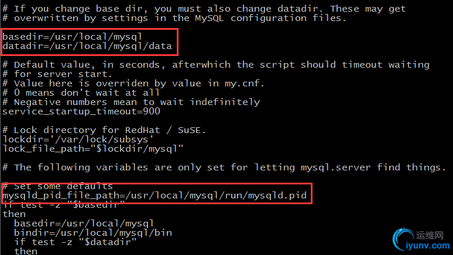Place cursor on service_startup_timeout=900 line
This screenshot has width=453, height=255.
(x=81, y=111)
